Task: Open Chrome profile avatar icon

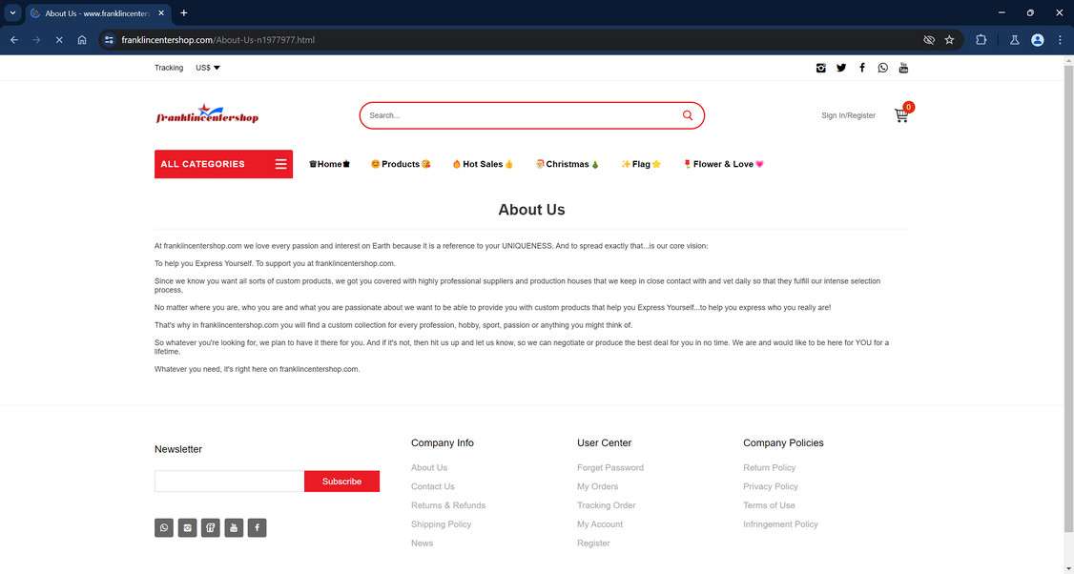Action: coord(1038,40)
